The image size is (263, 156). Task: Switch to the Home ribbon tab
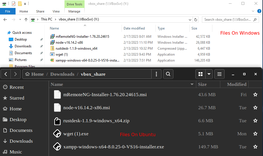24,11
